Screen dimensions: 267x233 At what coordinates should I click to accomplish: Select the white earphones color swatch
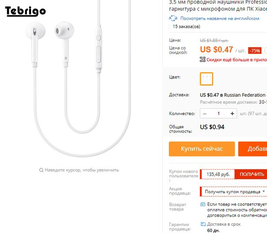coord(206,79)
